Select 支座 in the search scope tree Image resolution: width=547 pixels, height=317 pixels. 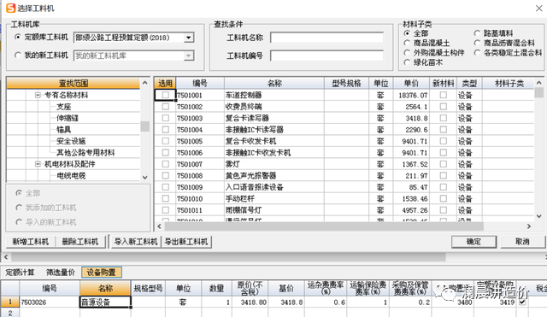pos(64,106)
